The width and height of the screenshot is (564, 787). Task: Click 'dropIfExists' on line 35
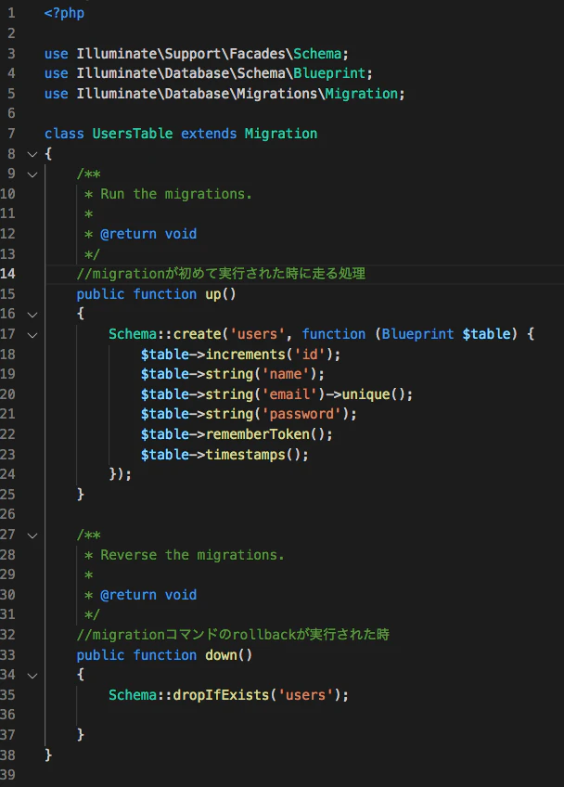pos(221,695)
